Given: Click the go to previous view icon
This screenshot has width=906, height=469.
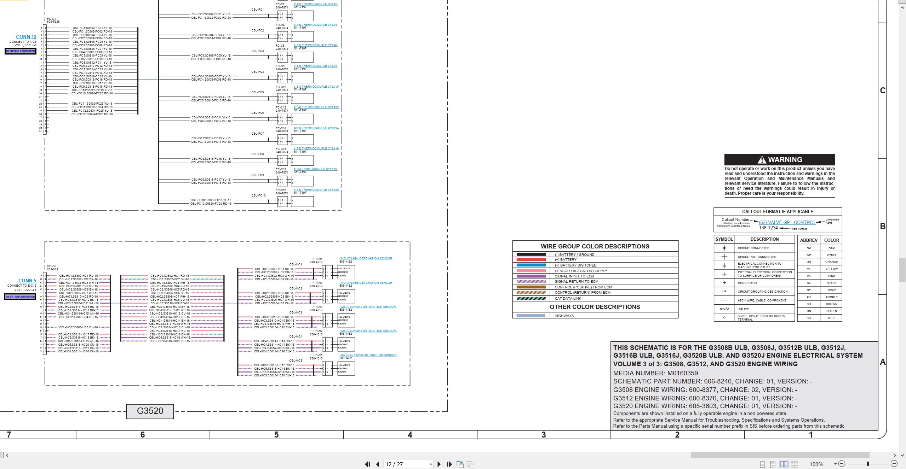Looking at the screenshot, I should [x=460, y=464].
